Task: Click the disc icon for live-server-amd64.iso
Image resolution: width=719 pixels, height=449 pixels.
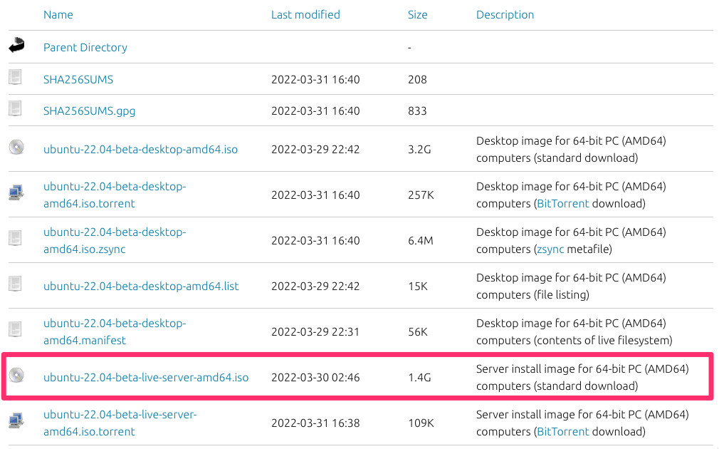Action: 16,375
